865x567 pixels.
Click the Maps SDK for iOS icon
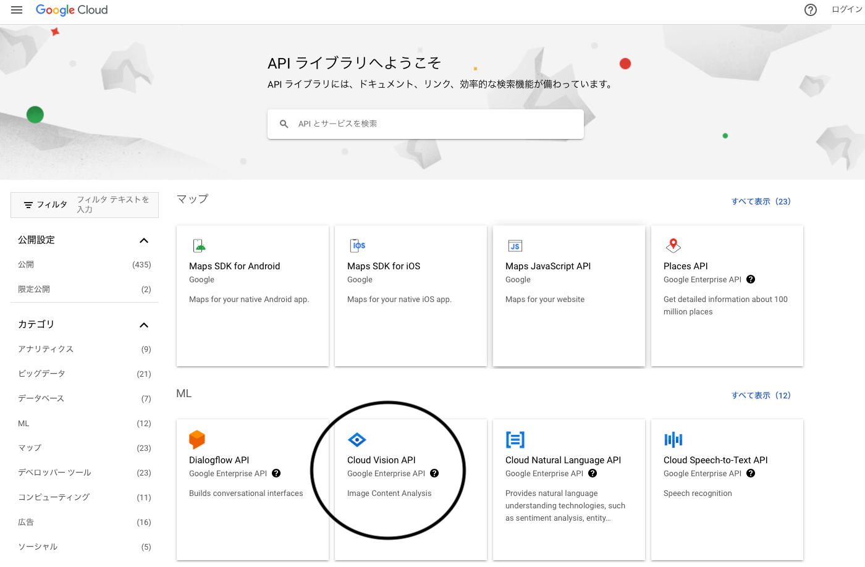tap(358, 246)
